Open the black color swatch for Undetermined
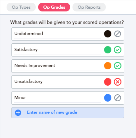The height and width of the screenshot is (138, 136). click(x=108, y=34)
